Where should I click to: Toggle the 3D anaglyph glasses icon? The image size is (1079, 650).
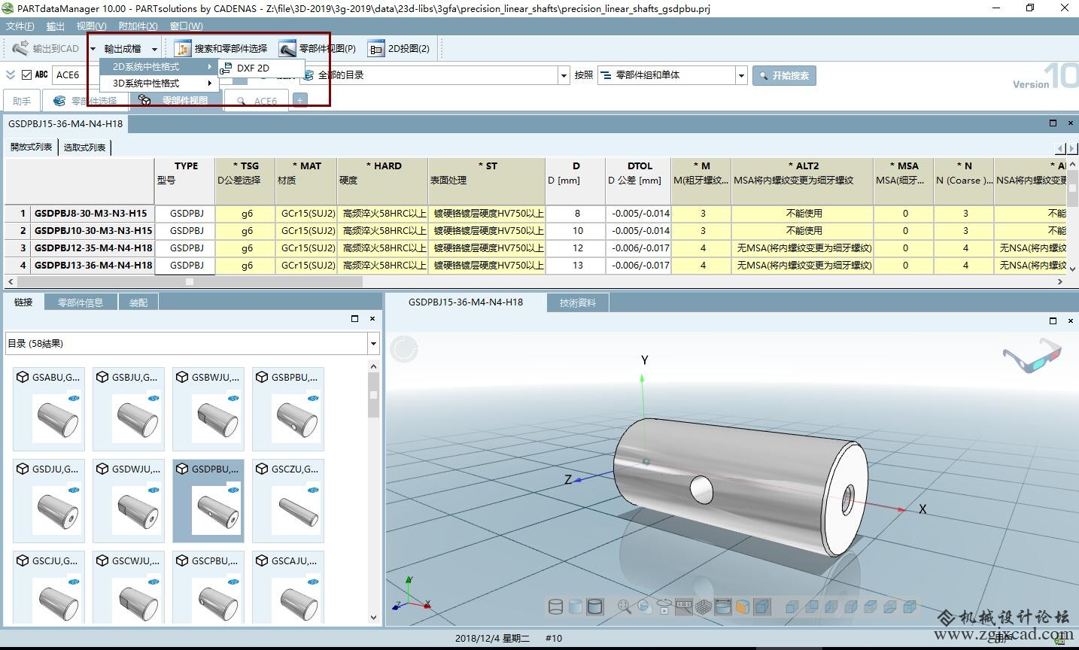click(x=1032, y=357)
